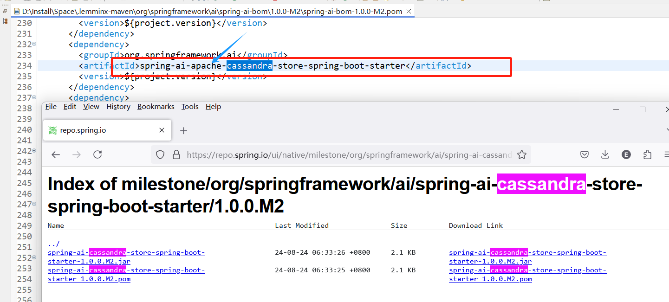Click the browser forward arrow
This screenshot has height=302, width=669.
click(x=77, y=155)
